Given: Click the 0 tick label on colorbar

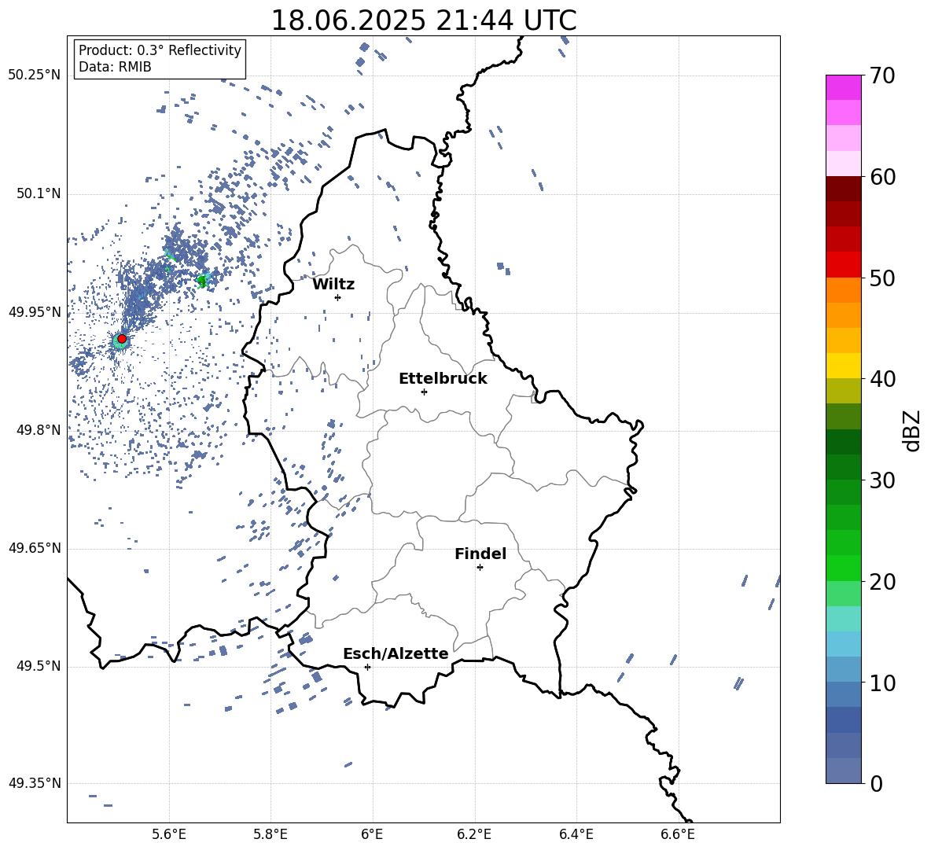Looking at the screenshot, I should (876, 783).
